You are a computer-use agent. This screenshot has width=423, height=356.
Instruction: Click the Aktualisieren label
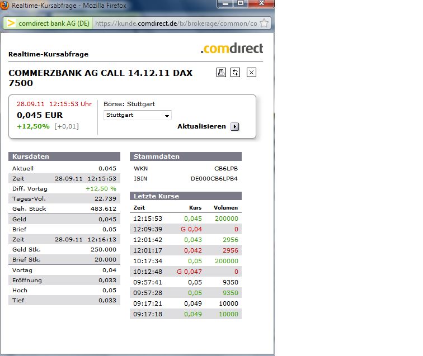(201, 126)
